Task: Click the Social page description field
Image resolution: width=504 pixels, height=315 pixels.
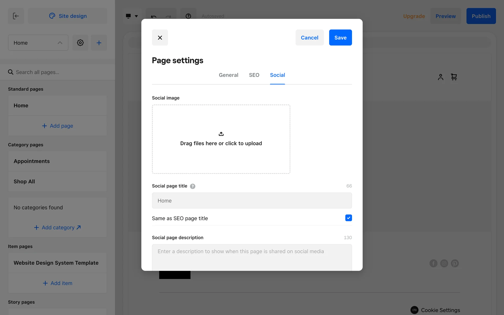Action: (252, 257)
